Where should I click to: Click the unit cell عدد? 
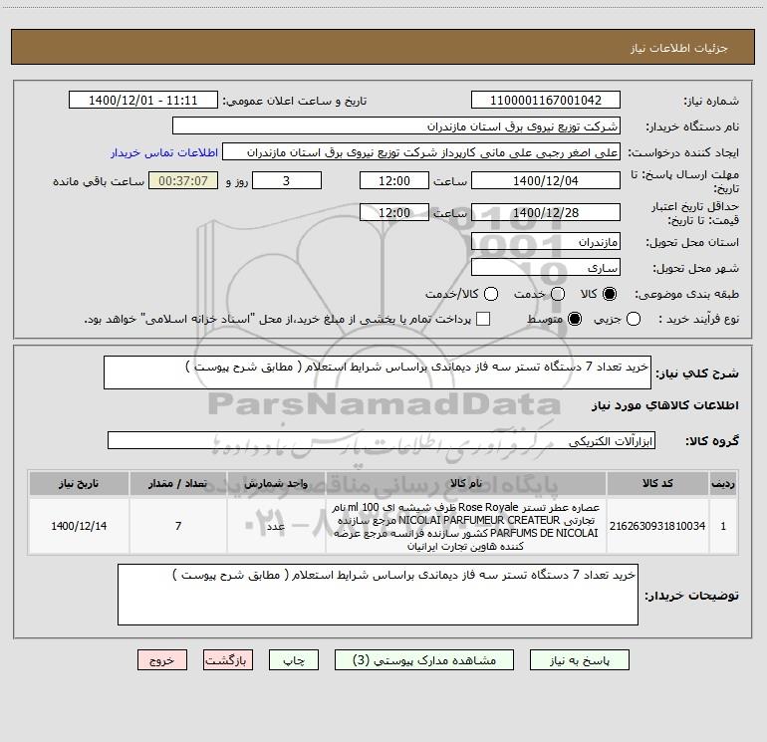276,526
